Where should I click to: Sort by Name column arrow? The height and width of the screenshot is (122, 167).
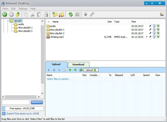tap(49, 22)
